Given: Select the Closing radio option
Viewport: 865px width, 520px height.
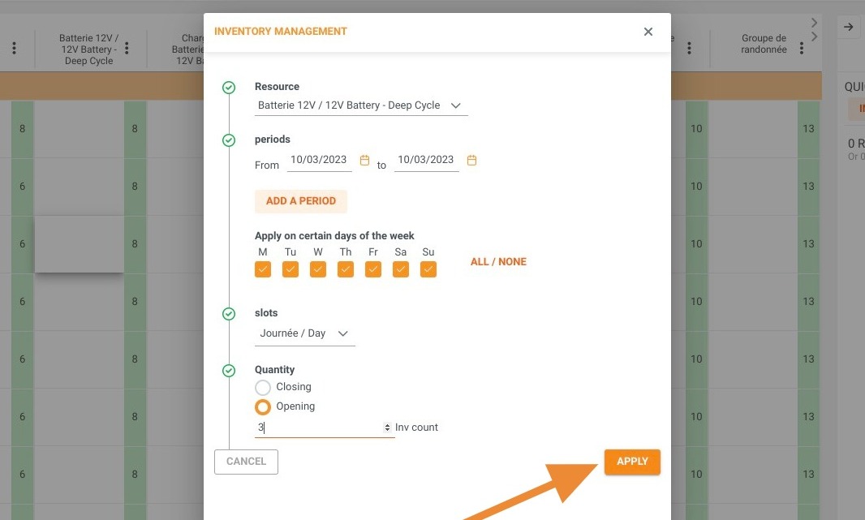Looking at the screenshot, I should (x=263, y=387).
